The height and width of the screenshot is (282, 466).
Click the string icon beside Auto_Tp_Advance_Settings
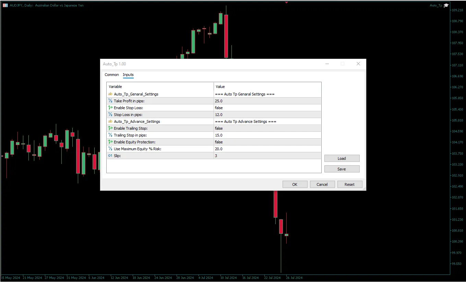point(110,121)
